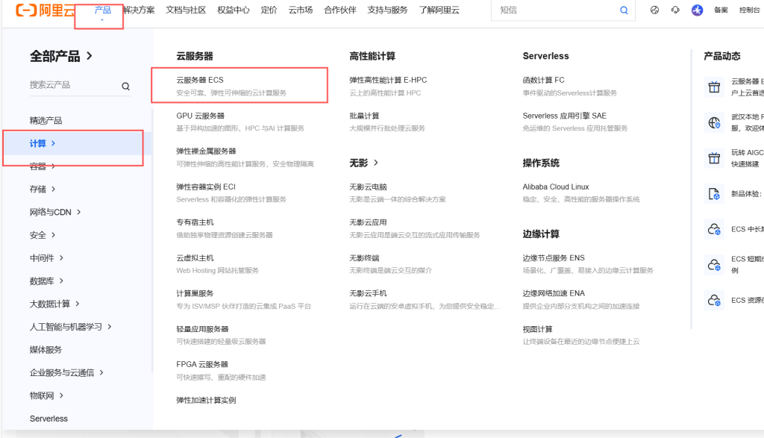The width and height of the screenshot is (764, 438).
Task: Click the search icon in 搜索云产品 box
Action: tap(125, 87)
